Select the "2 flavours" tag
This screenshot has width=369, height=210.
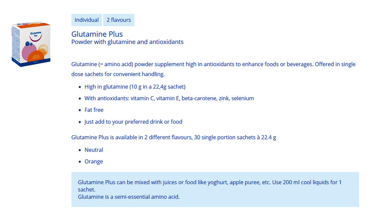[x=119, y=20]
